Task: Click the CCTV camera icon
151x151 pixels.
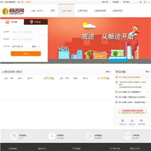Action: coord(14,136)
